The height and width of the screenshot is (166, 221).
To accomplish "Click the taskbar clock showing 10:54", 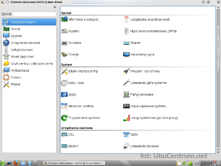I will (206, 163).
